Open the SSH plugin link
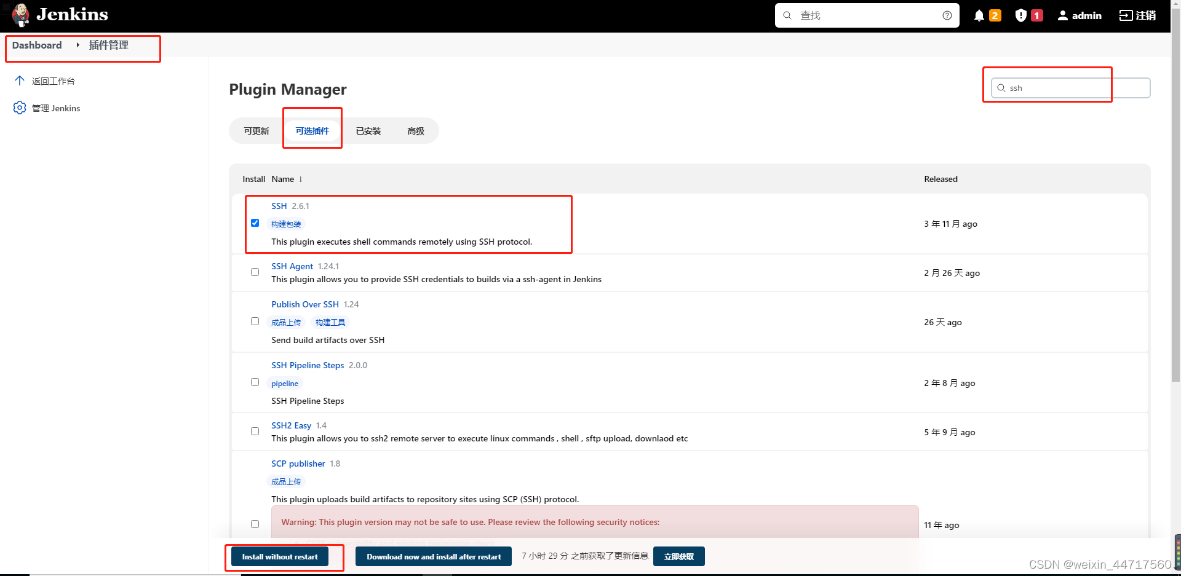 click(x=279, y=206)
